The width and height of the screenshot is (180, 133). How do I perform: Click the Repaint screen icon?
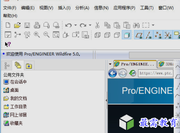point(8,35)
